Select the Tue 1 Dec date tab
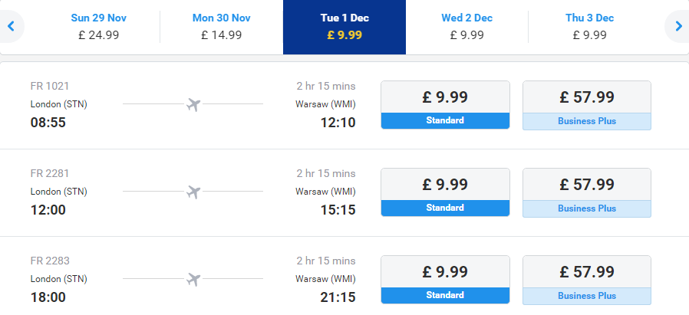This screenshot has width=689, height=315. pyautogui.click(x=344, y=27)
